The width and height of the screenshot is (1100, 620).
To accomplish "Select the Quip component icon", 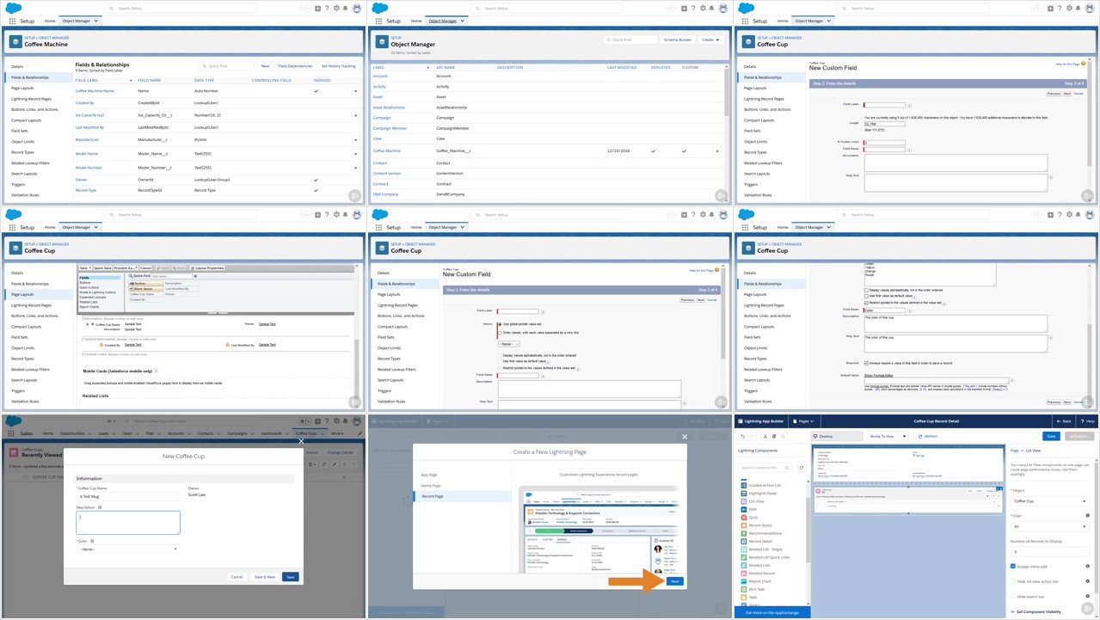I will pos(743,518).
